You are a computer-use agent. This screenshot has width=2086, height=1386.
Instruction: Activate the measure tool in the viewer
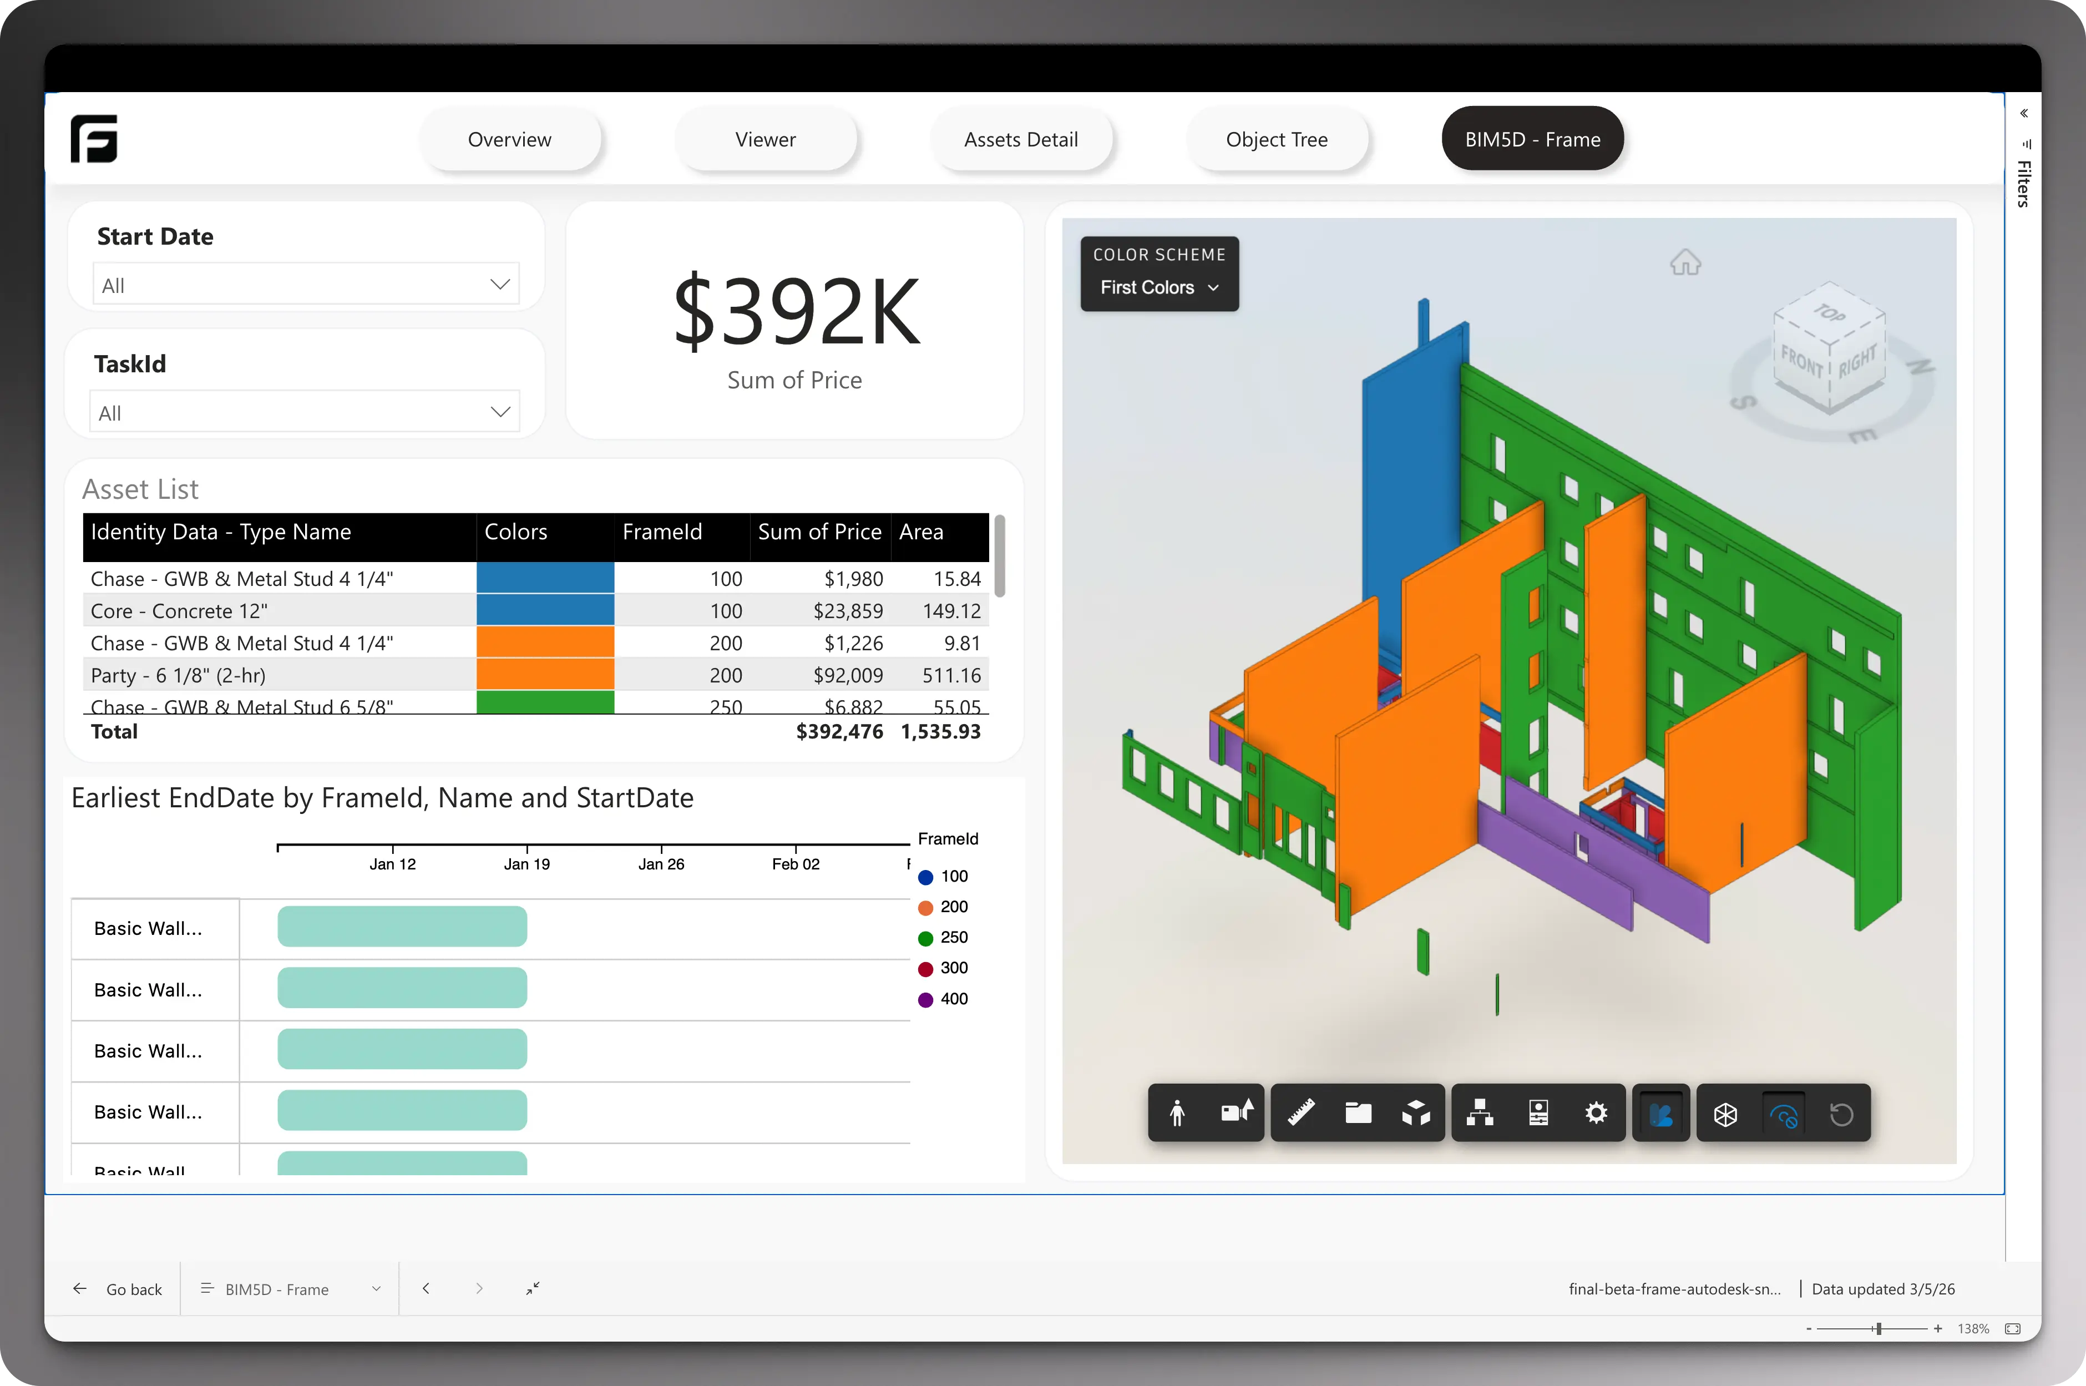pos(1299,1113)
